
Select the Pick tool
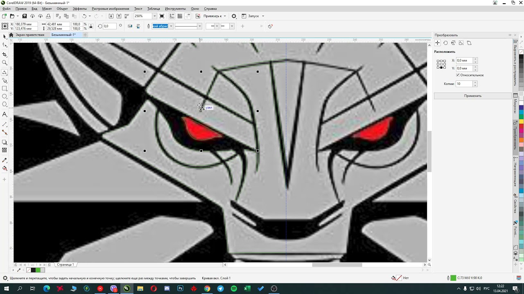pos(5,36)
